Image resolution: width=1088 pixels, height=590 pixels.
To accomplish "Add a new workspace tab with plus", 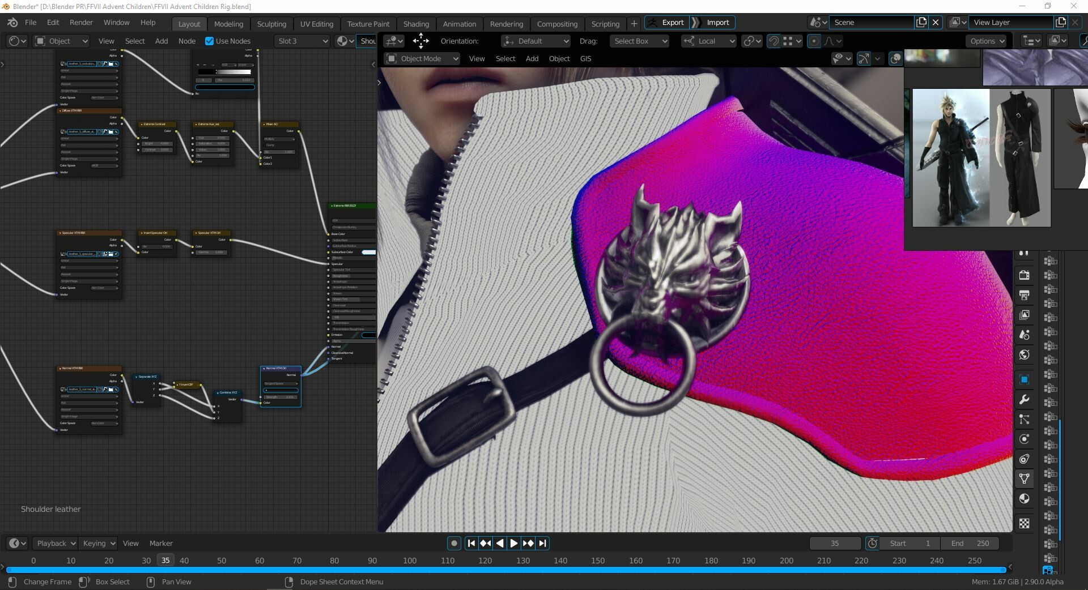I will (x=634, y=24).
